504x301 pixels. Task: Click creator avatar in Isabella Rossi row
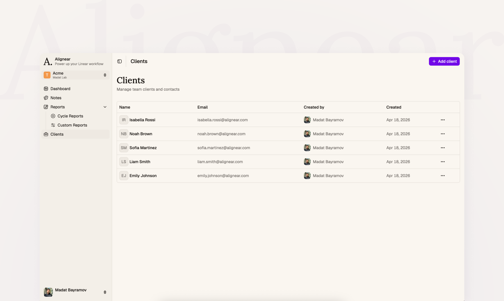coord(307,120)
